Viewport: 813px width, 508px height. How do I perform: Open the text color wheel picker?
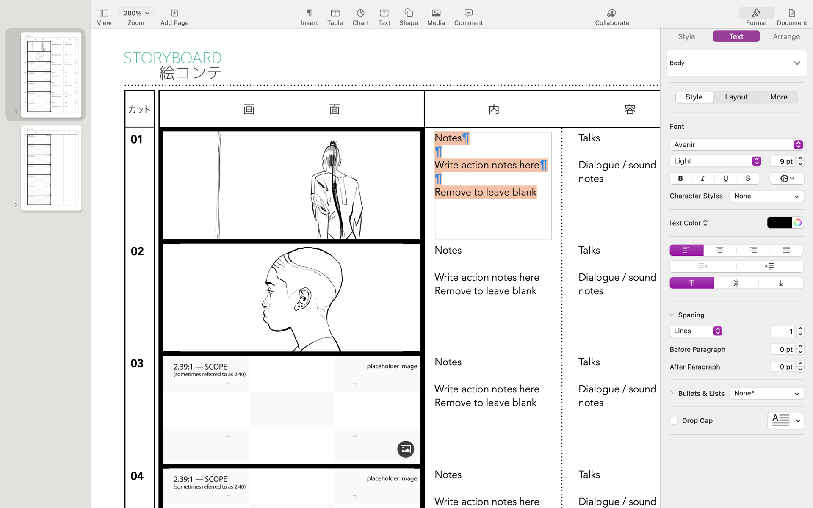pos(798,223)
